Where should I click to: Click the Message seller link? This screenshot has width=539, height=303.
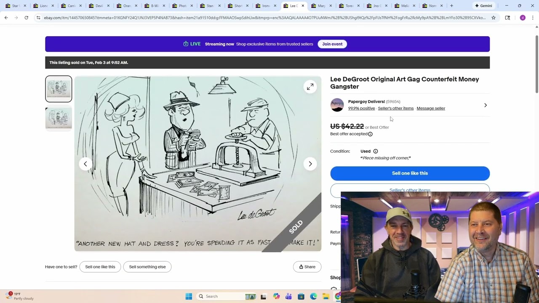431,108
